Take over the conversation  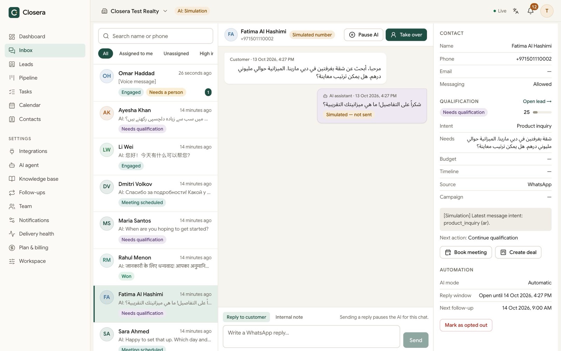click(x=406, y=35)
